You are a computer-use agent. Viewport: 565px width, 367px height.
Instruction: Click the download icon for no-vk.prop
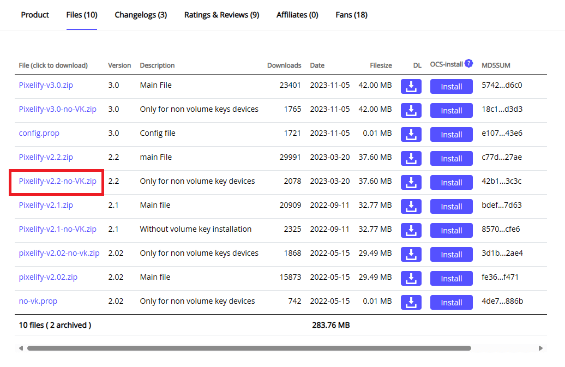coord(411,303)
